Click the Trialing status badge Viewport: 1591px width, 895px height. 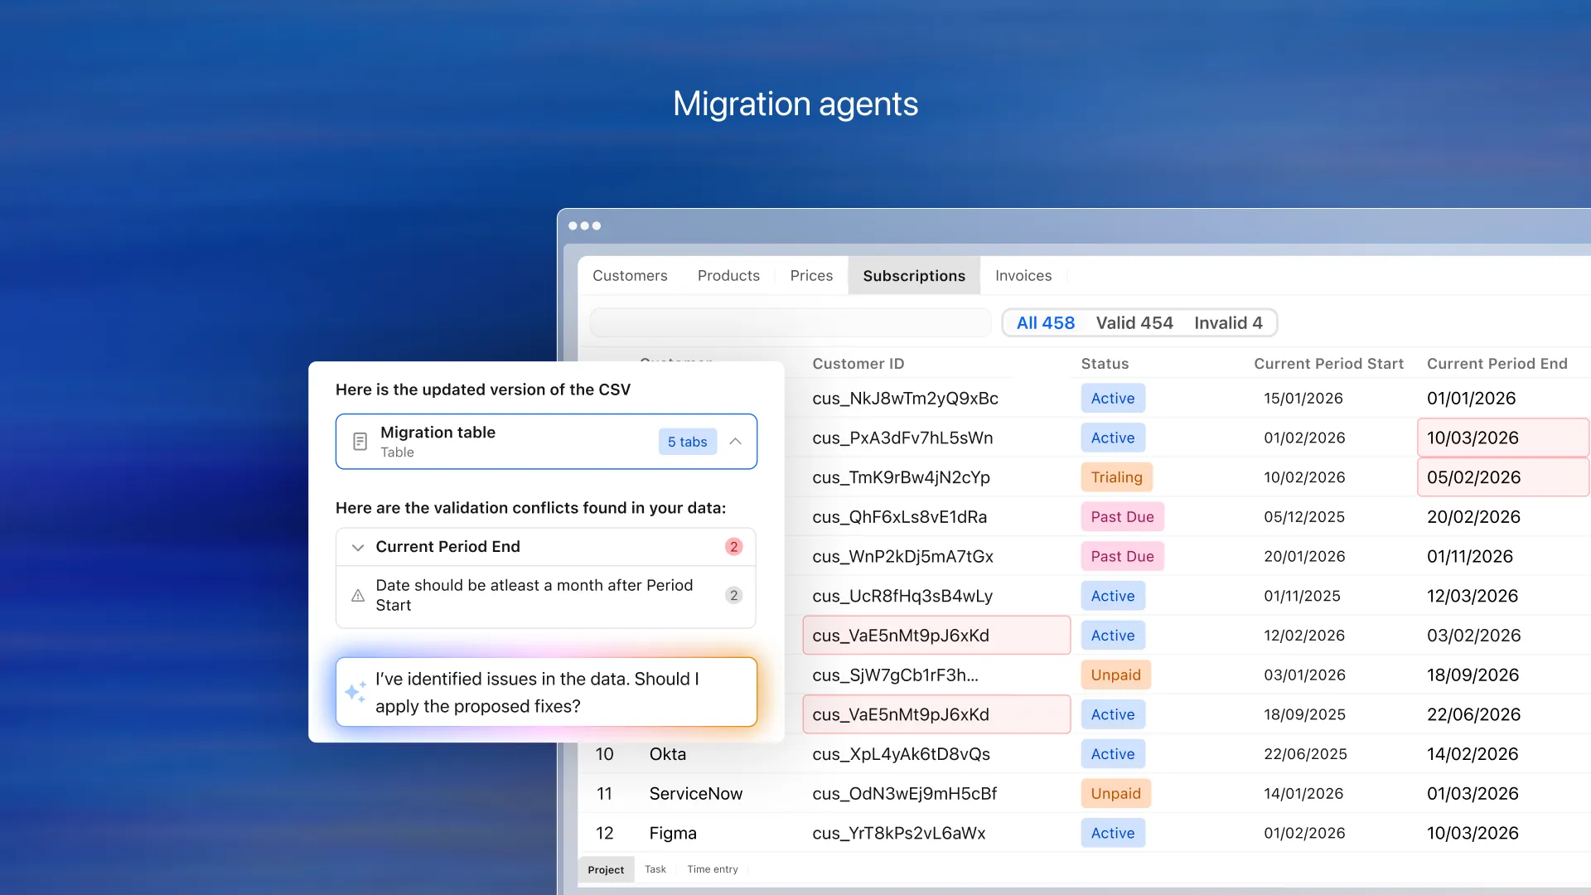[1116, 477]
